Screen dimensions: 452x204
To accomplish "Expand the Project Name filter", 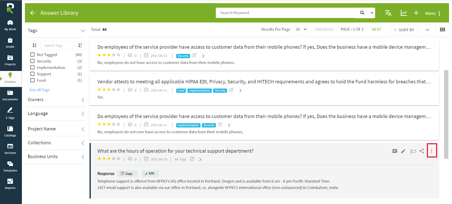I will click(83, 129).
